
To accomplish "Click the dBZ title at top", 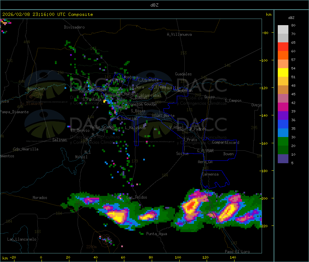I will pyautogui.click(x=154, y=5).
